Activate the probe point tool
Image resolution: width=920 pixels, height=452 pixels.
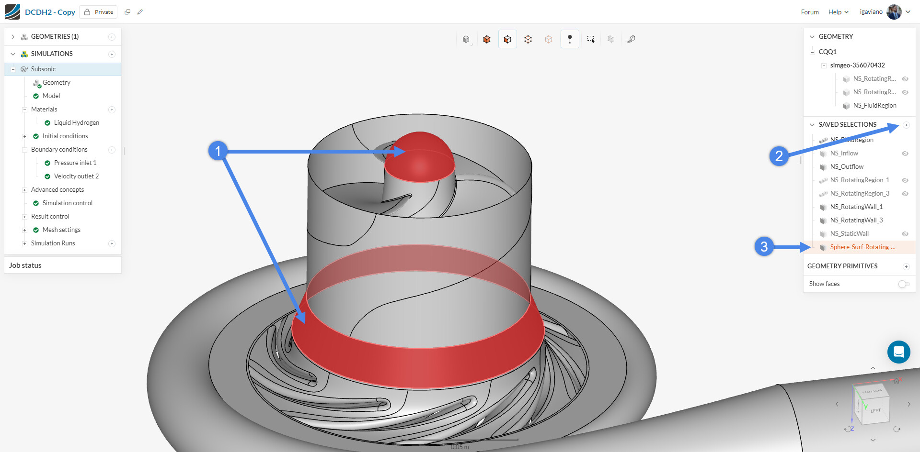tap(570, 39)
